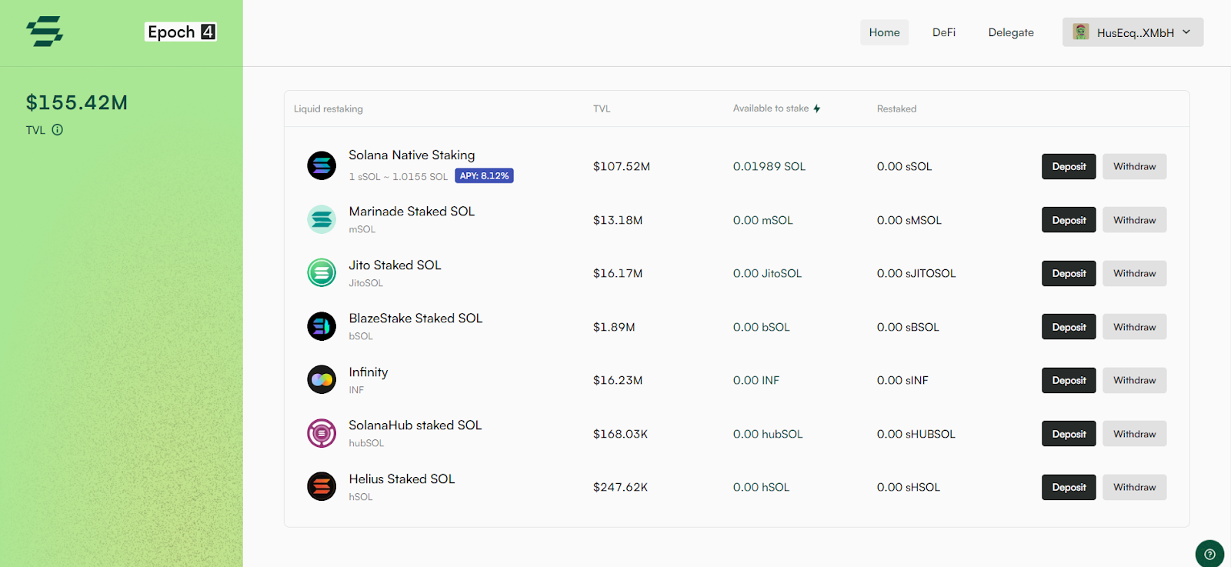Click the APY: 8.12% badge
The image size is (1231, 567).
click(x=484, y=175)
